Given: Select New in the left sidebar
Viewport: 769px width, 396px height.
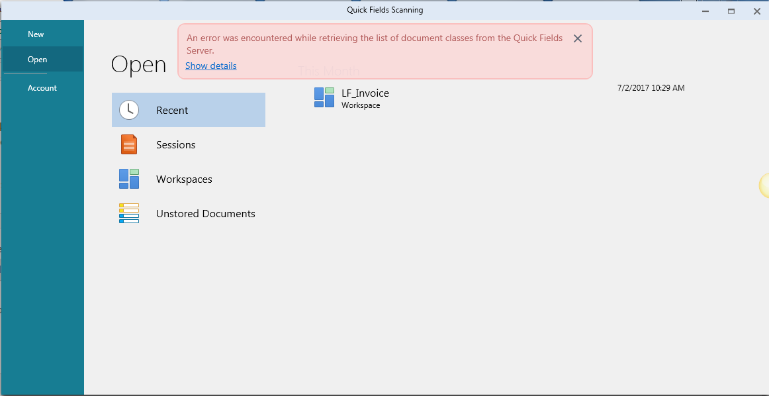Looking at the screenshot, I should pyautogui.click(x=36, y=34).
